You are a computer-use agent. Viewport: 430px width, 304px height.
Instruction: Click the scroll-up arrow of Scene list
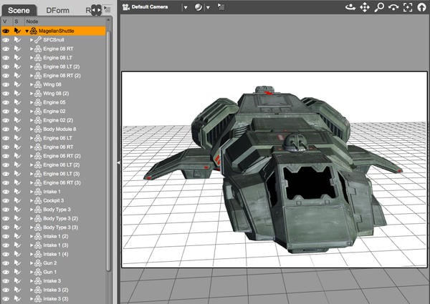coord(108,20)
